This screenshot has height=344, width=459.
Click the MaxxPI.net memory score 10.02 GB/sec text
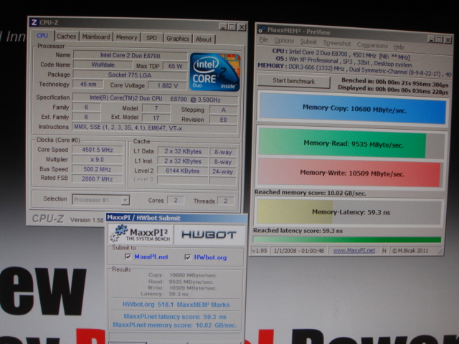coord(175,325)
